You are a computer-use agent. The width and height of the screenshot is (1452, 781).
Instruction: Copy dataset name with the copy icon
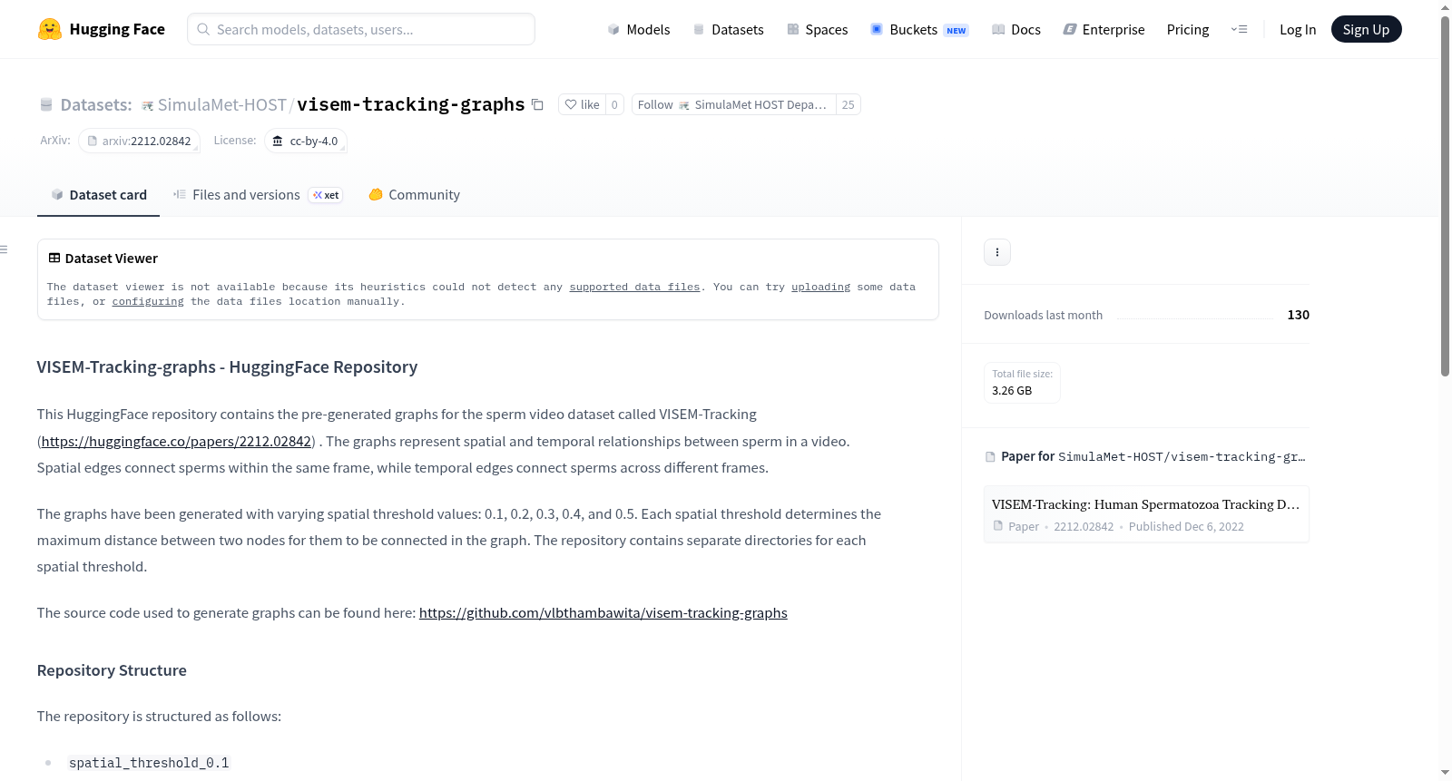(x=537, y=104)
